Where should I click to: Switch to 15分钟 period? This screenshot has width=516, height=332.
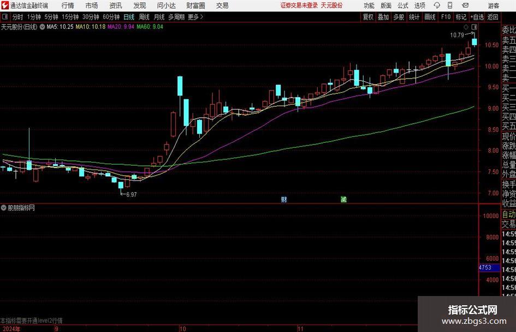70,17
